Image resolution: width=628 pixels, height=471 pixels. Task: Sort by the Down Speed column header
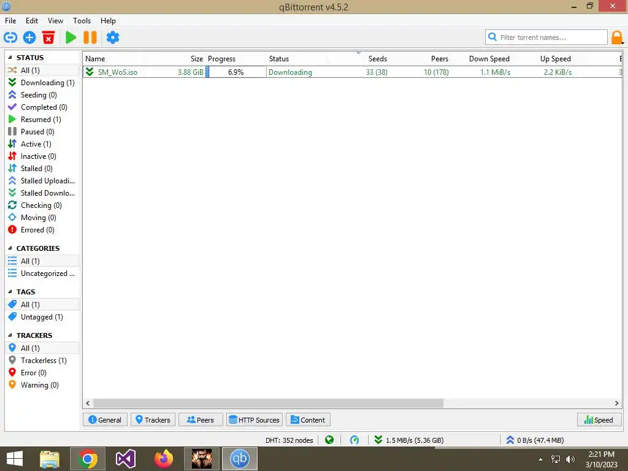(x=481, y=59)
